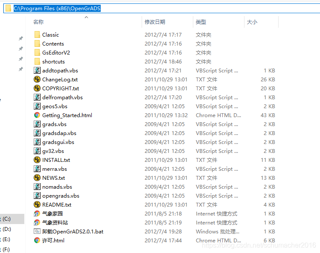Click the 卸载OpenGrADS2.0.1.bat batch file icon

[x=37, y=231]
